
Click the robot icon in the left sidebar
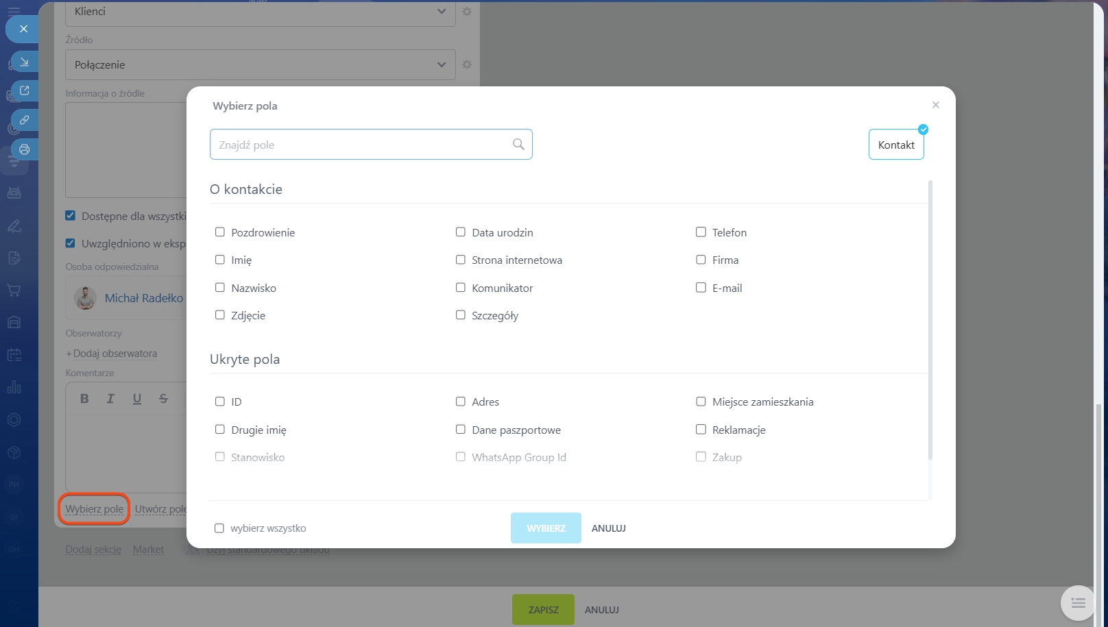14,193
